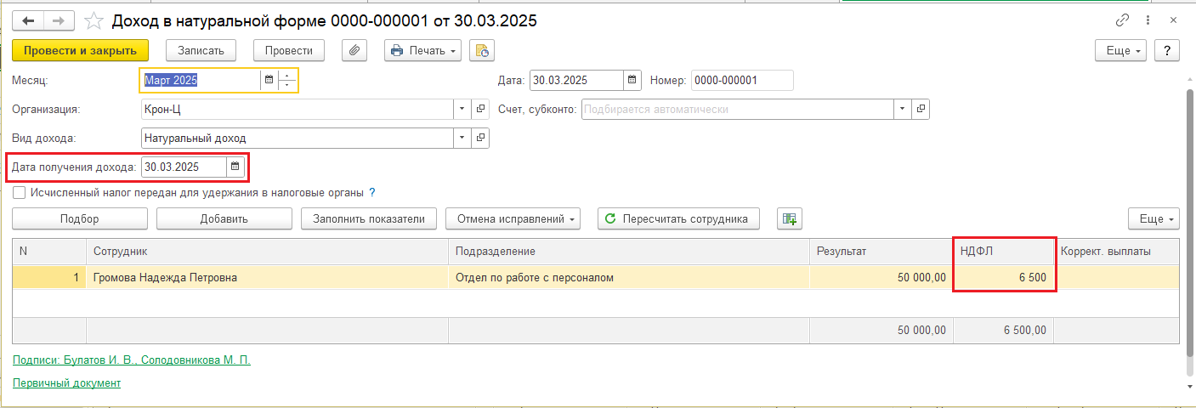
Task: Click the paperclip attached files icon
Action: pos(354,50)
